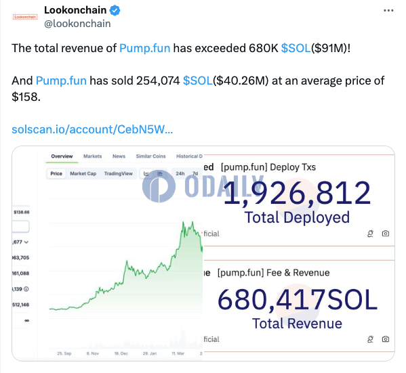Click the $138.66 price value in sidebar
Screen dimensions: 406x373
[x=22, y=212]
